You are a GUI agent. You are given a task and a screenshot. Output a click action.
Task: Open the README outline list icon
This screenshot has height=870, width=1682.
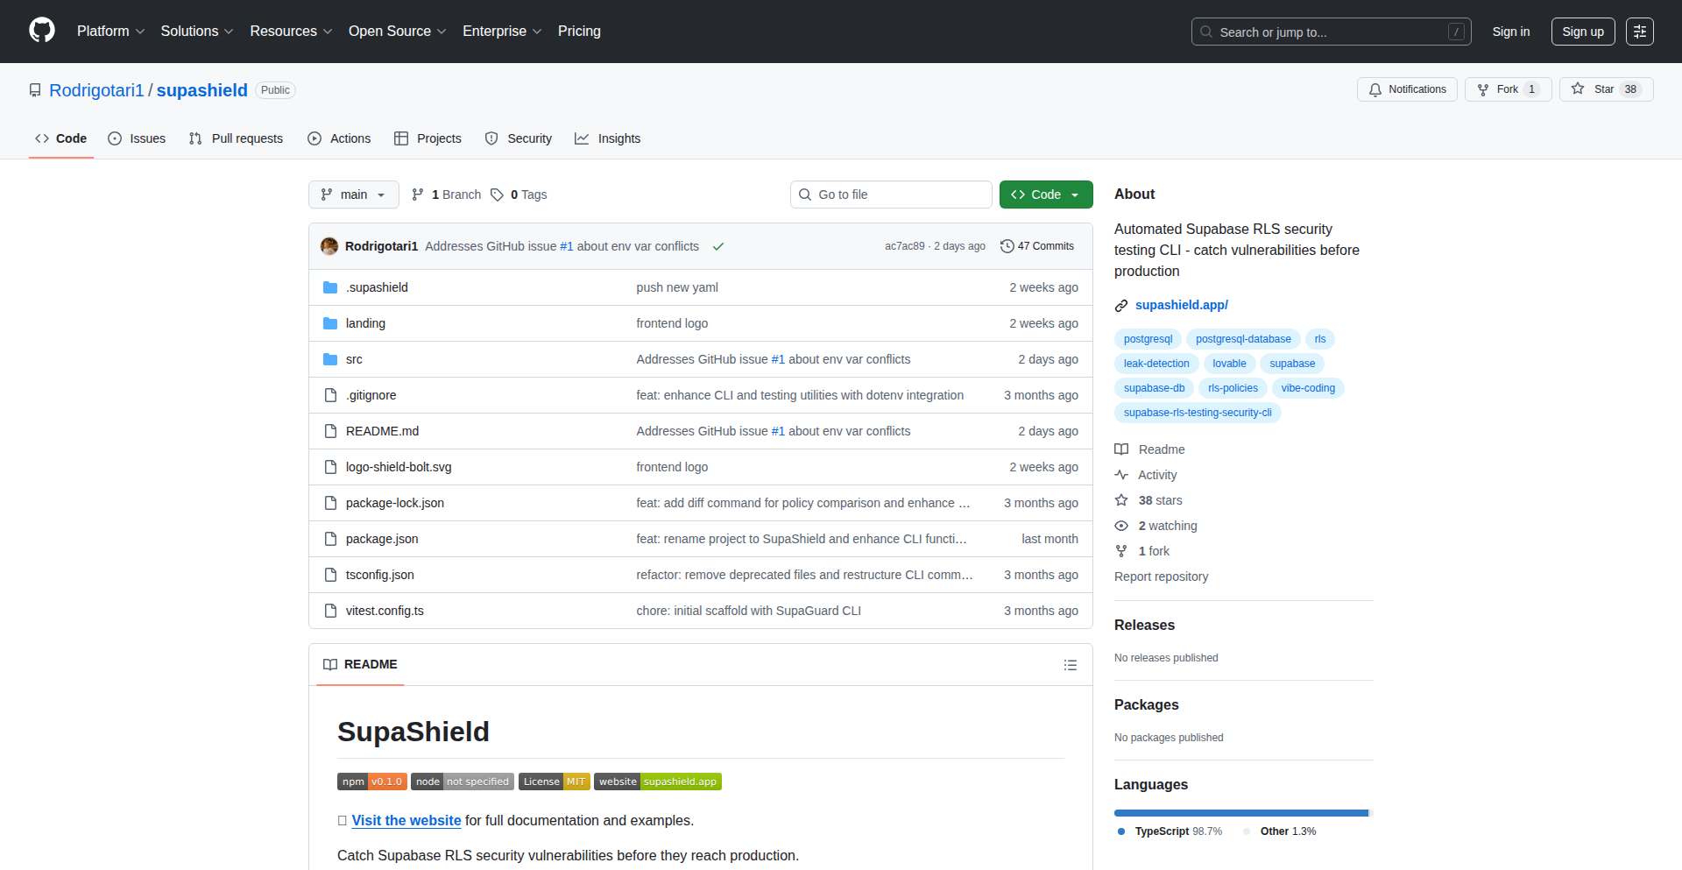pyautogui.click(x=1070, y=665)
